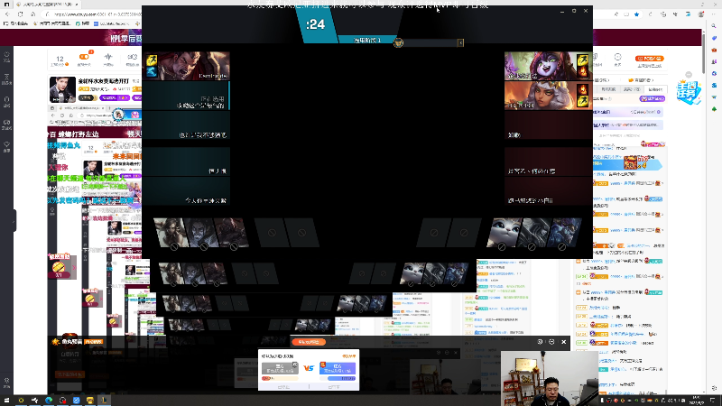722x406 pixels.
Task: Click Darius's Flash summoner spell icon
Action: pyautogui.click(x=152, y=60)
